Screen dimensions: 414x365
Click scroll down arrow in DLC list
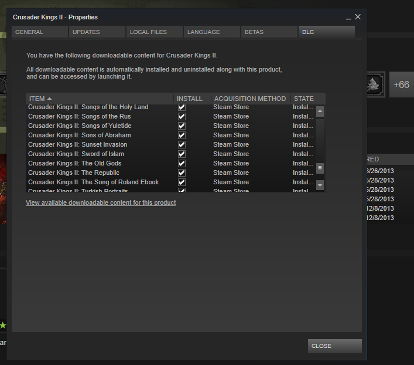point(320,185)
